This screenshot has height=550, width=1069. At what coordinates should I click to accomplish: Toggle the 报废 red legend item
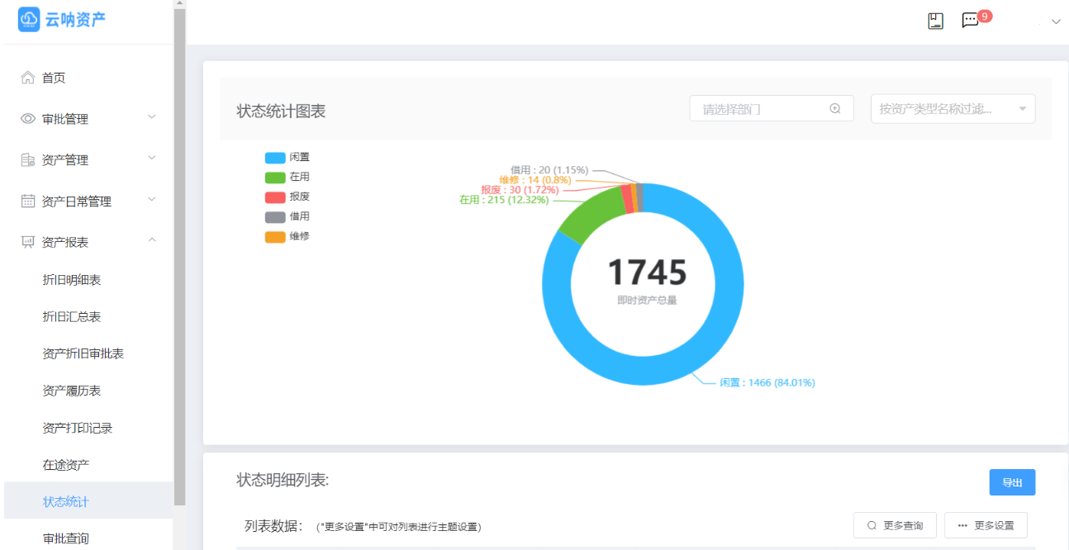point(287,197)
